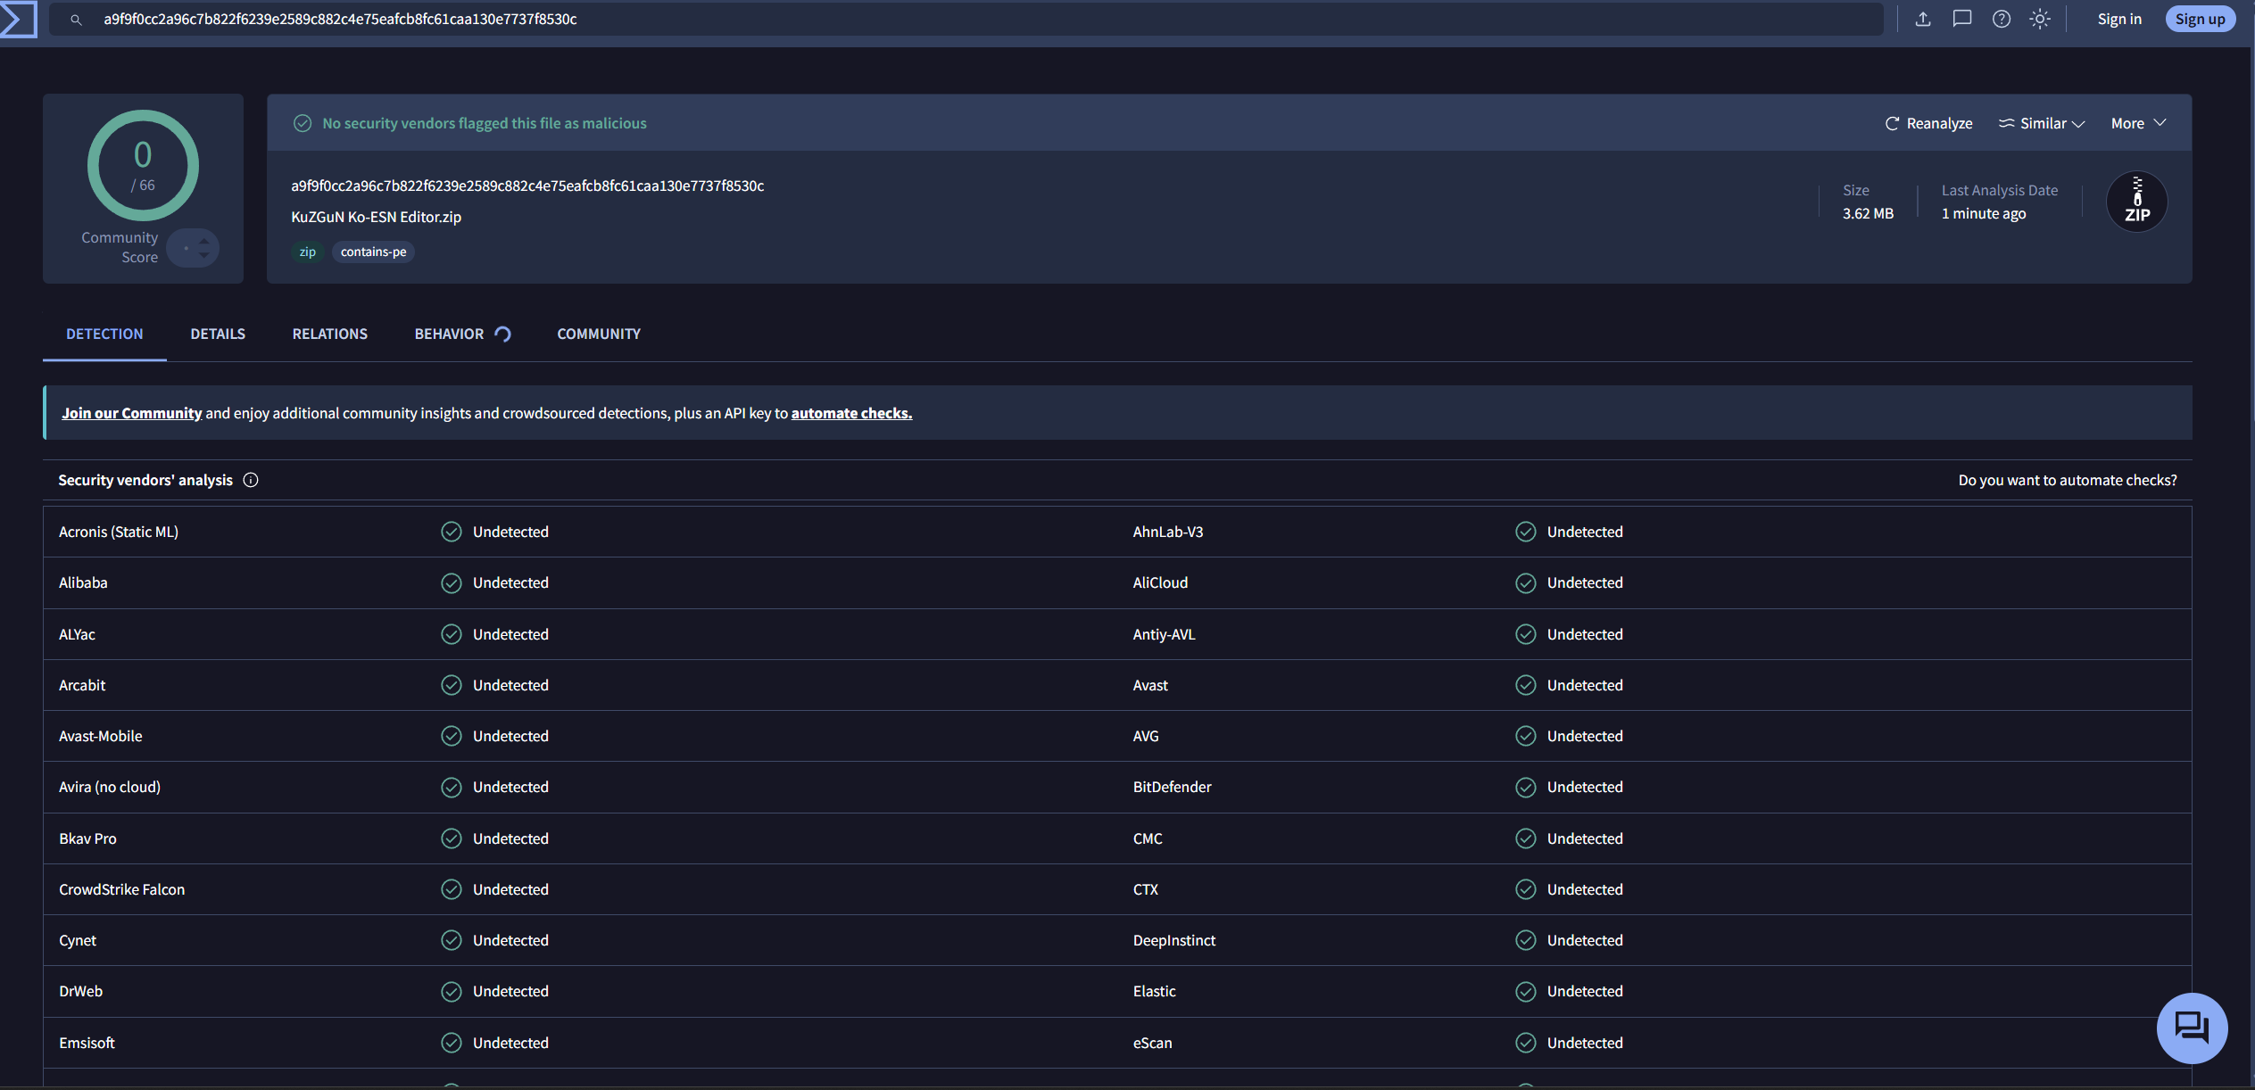Click Acronis (Static ML) undetected check icon
Image resolution: width=2255 pixels, height=1090 pixels.
[x=452, y=532]
